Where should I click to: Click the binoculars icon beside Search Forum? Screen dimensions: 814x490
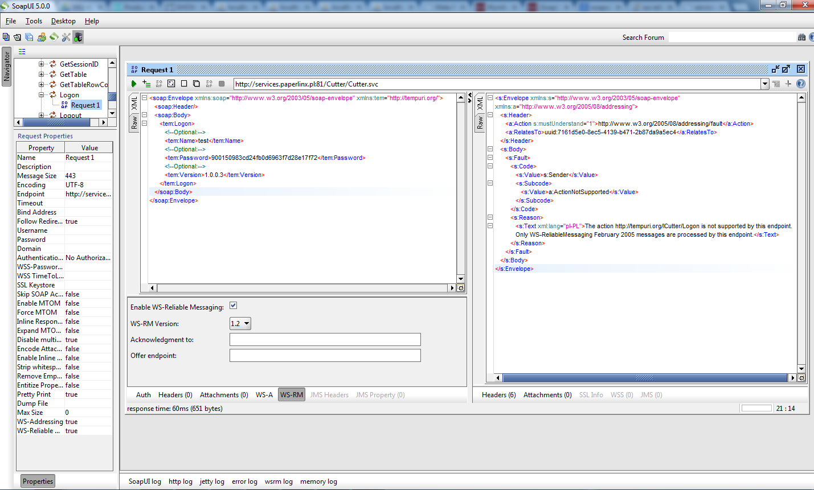point(801,37)
